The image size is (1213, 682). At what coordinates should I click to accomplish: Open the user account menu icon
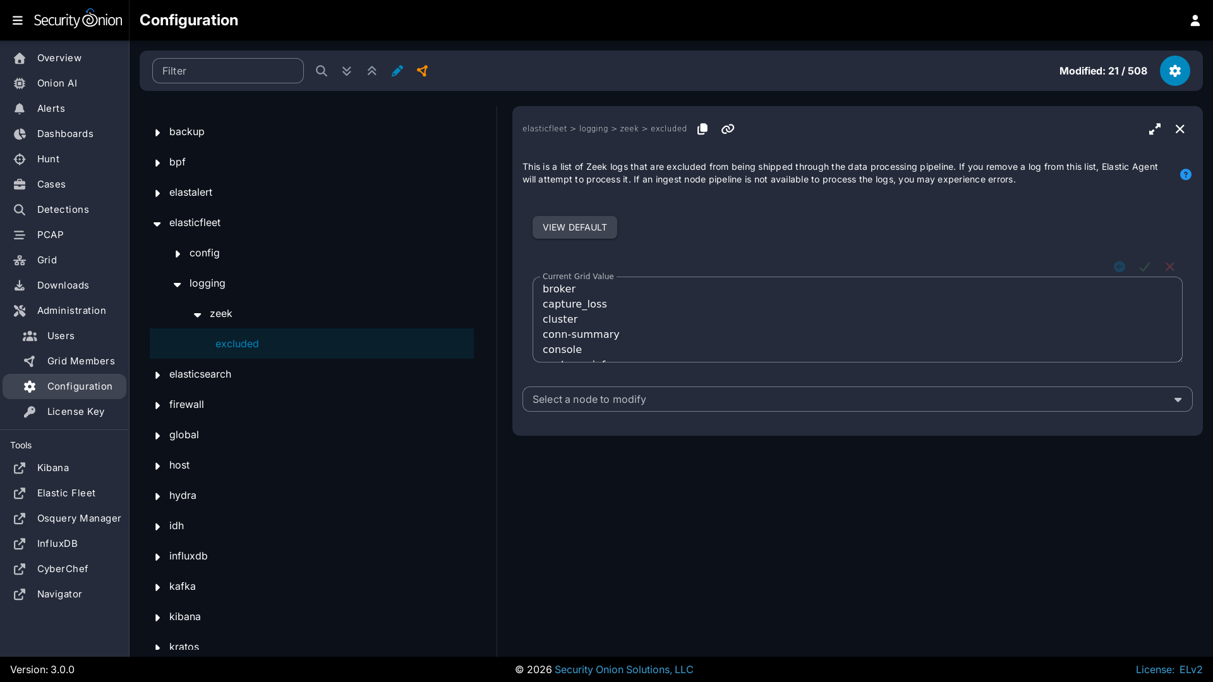tap(1195, 20)
